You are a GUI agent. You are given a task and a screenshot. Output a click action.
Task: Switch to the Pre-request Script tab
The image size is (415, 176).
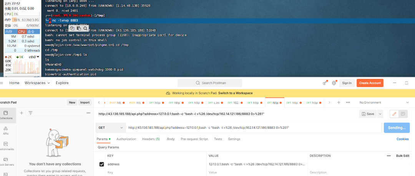coord(194,139)
